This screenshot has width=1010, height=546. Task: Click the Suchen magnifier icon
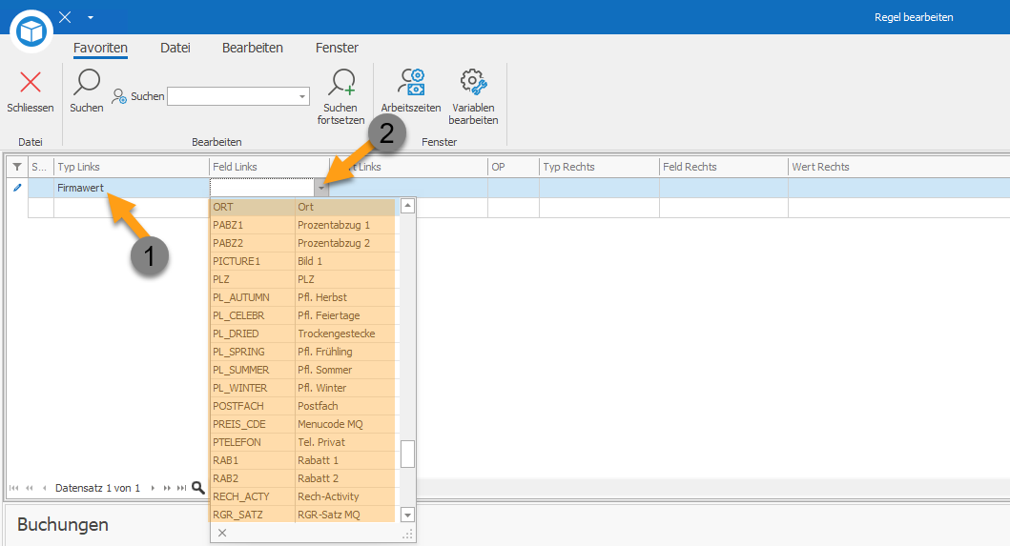click(87, 82)
